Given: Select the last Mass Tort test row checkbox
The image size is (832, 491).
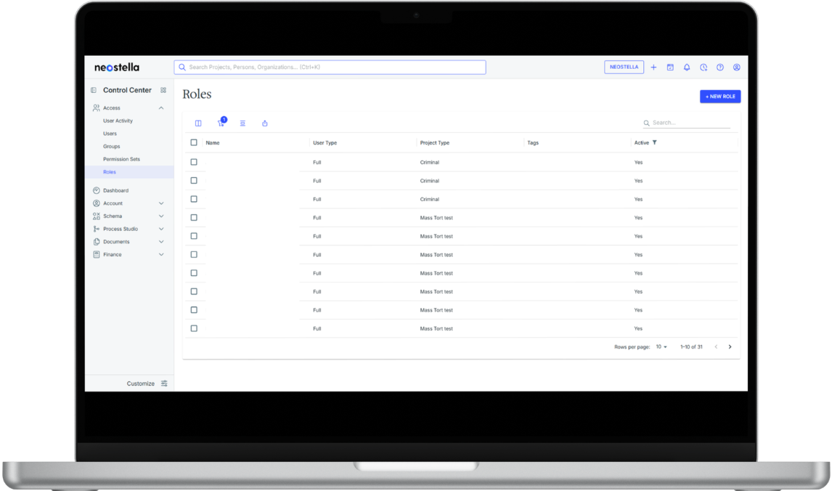Looking at the screenshot, I should tap(194, 328).
